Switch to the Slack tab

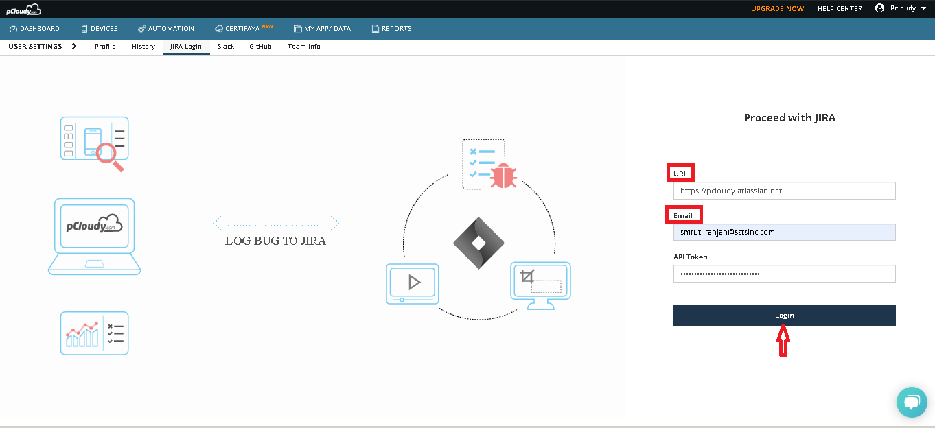[x=226, y=47]
